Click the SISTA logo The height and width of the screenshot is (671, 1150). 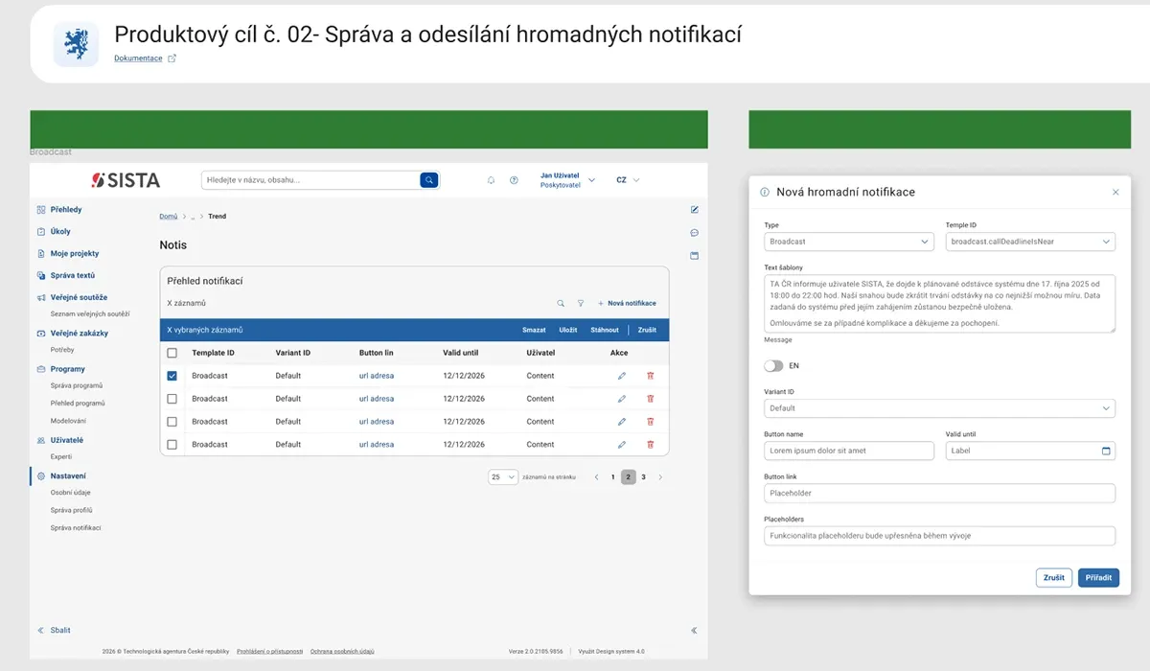tap(126, 180)
